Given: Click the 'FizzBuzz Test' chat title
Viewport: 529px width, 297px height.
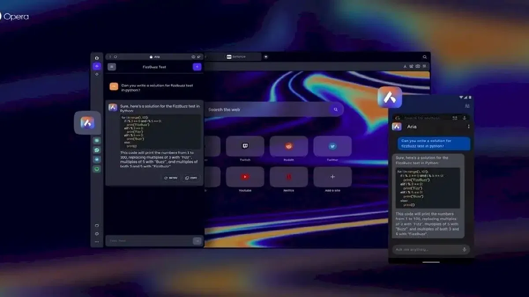Looking at the screenshot, I should (154, 67).
